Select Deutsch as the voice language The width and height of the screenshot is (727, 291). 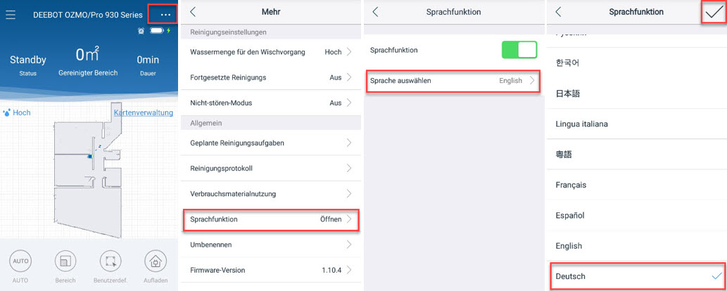pos(636,276)
